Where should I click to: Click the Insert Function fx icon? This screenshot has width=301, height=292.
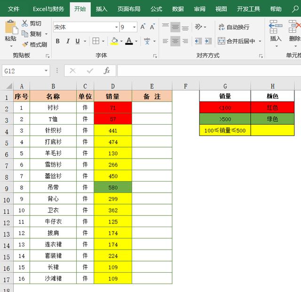107,71
